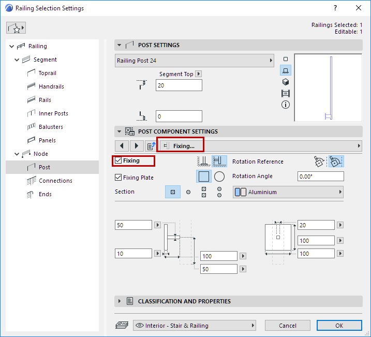Screen dimensions: 371x337
Task: Open the Railing Post 24 dropdown
Action: tap(195, 61)
